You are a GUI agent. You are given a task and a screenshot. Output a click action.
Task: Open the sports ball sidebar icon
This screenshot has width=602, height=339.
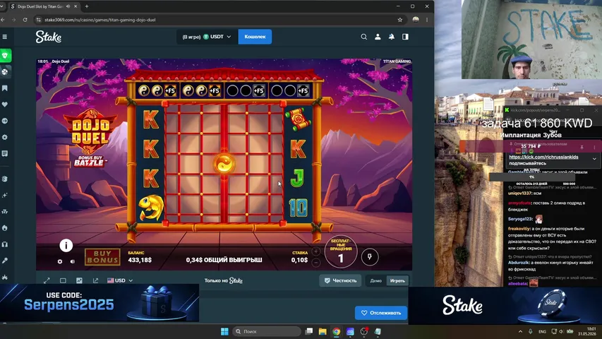[5, 72]
